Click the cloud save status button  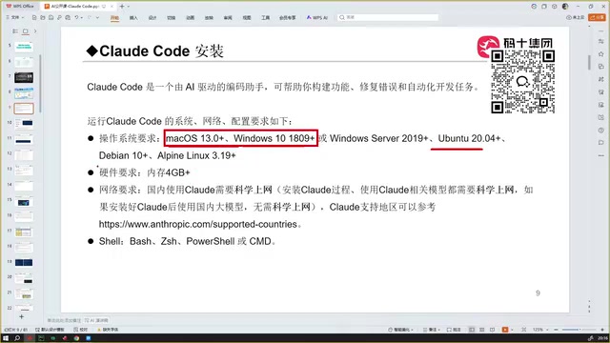tap(576, 17)
